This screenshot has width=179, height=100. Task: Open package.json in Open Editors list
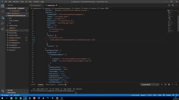coord(16,11)
